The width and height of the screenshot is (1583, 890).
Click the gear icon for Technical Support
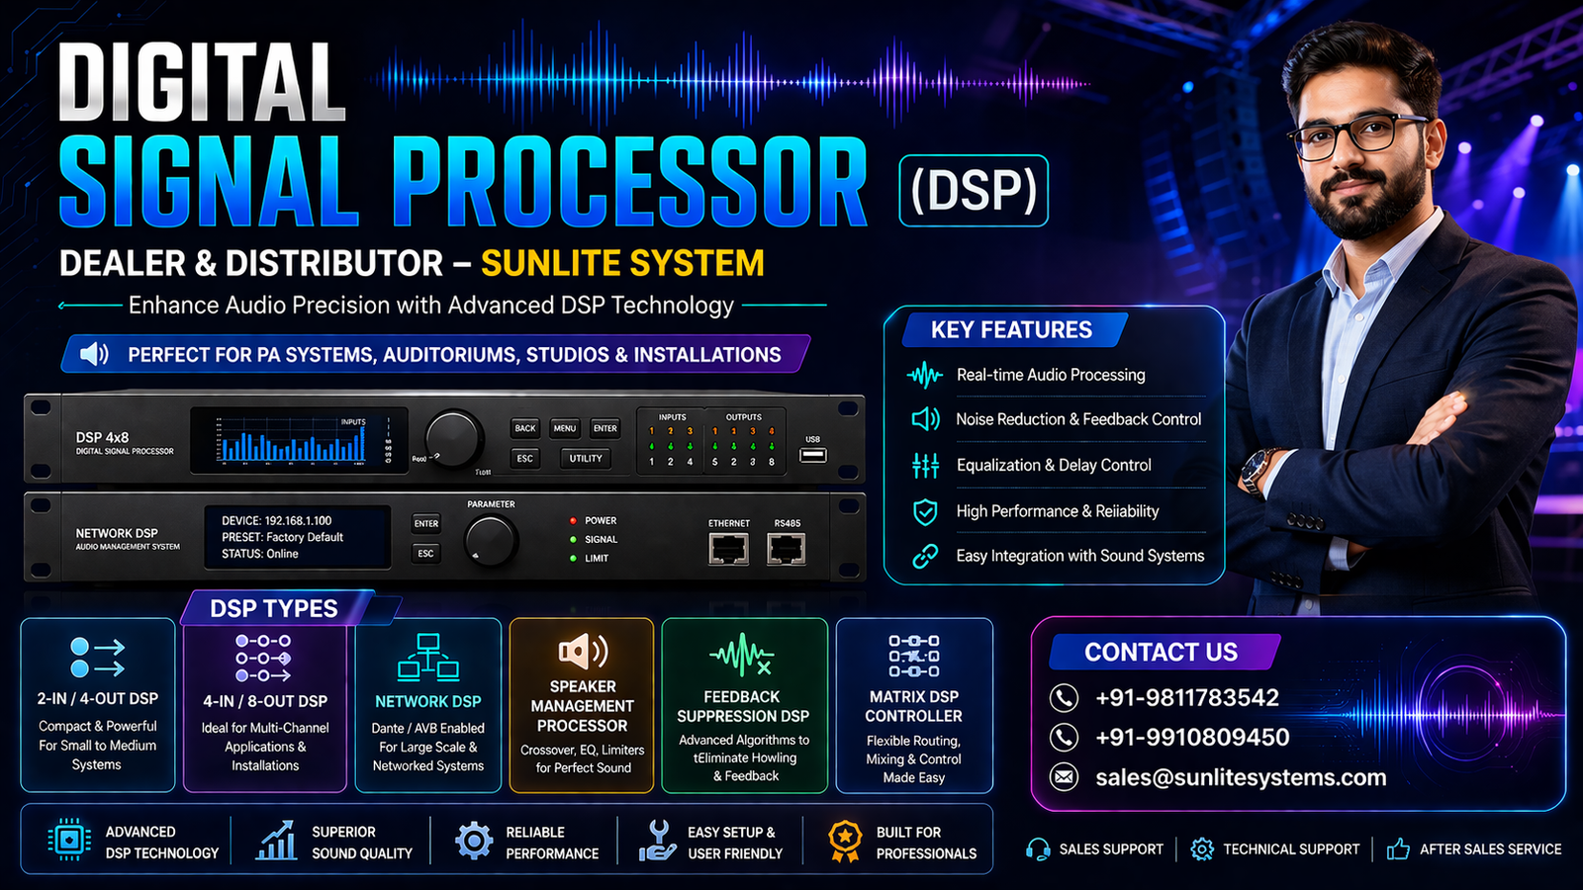tap(1202, 849)
